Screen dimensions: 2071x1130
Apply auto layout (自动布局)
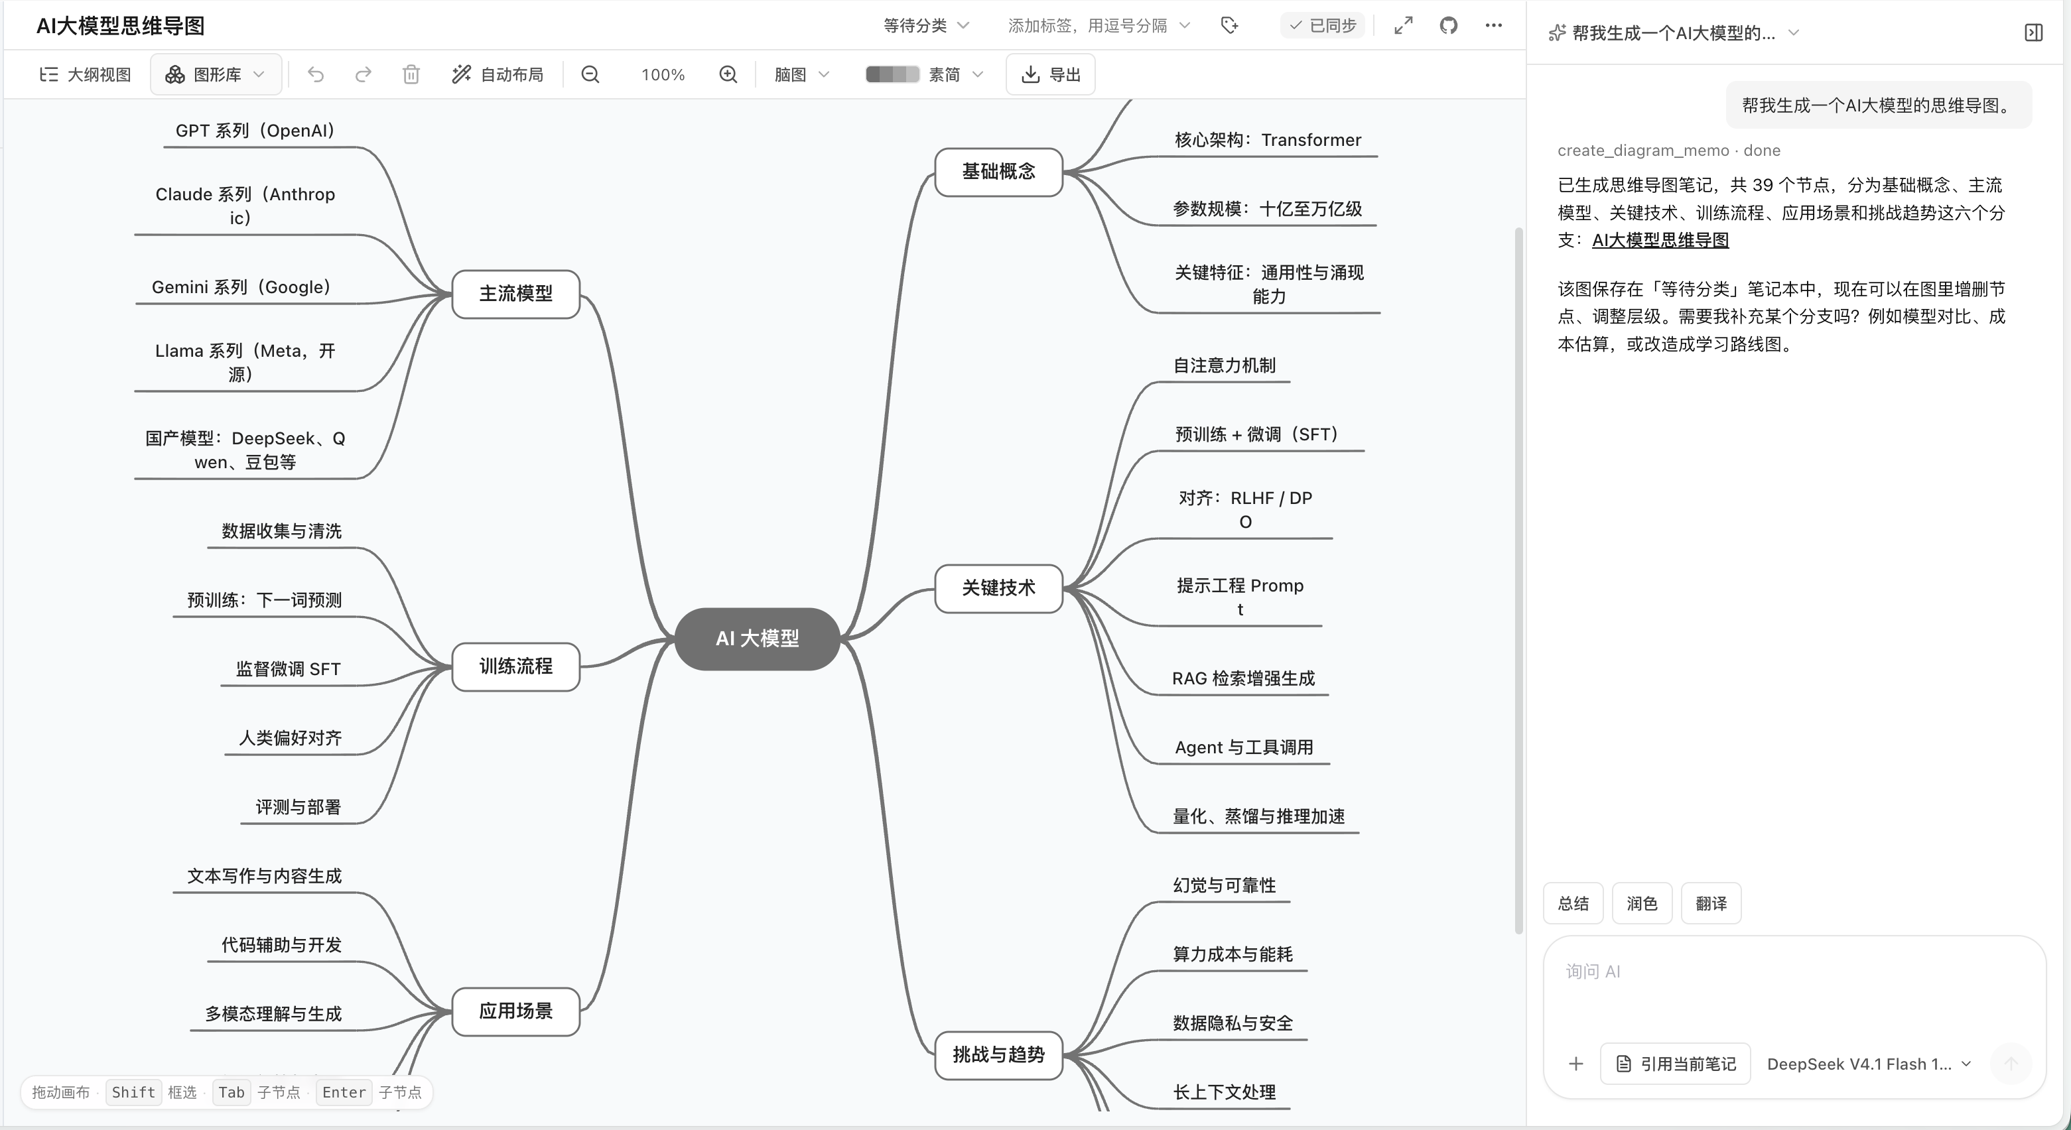498,75
